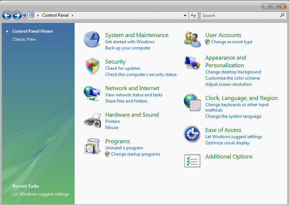Open Clock, Language, and Region heading
The width and height of the screenshot is (289, 205).
tap(241, 98)
